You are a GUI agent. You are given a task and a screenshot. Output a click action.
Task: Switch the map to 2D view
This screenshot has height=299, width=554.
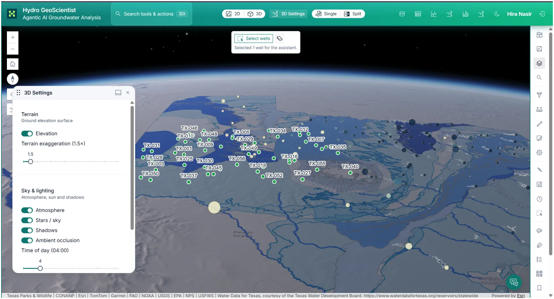tap(233, 14)
